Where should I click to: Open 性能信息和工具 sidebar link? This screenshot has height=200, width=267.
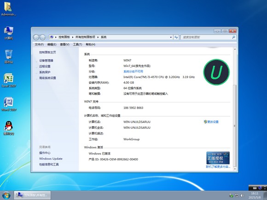49,164
